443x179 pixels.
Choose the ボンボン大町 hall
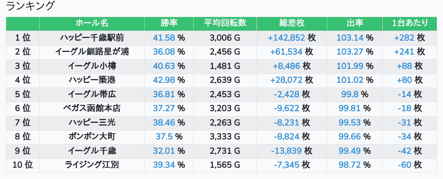point(92,137)
